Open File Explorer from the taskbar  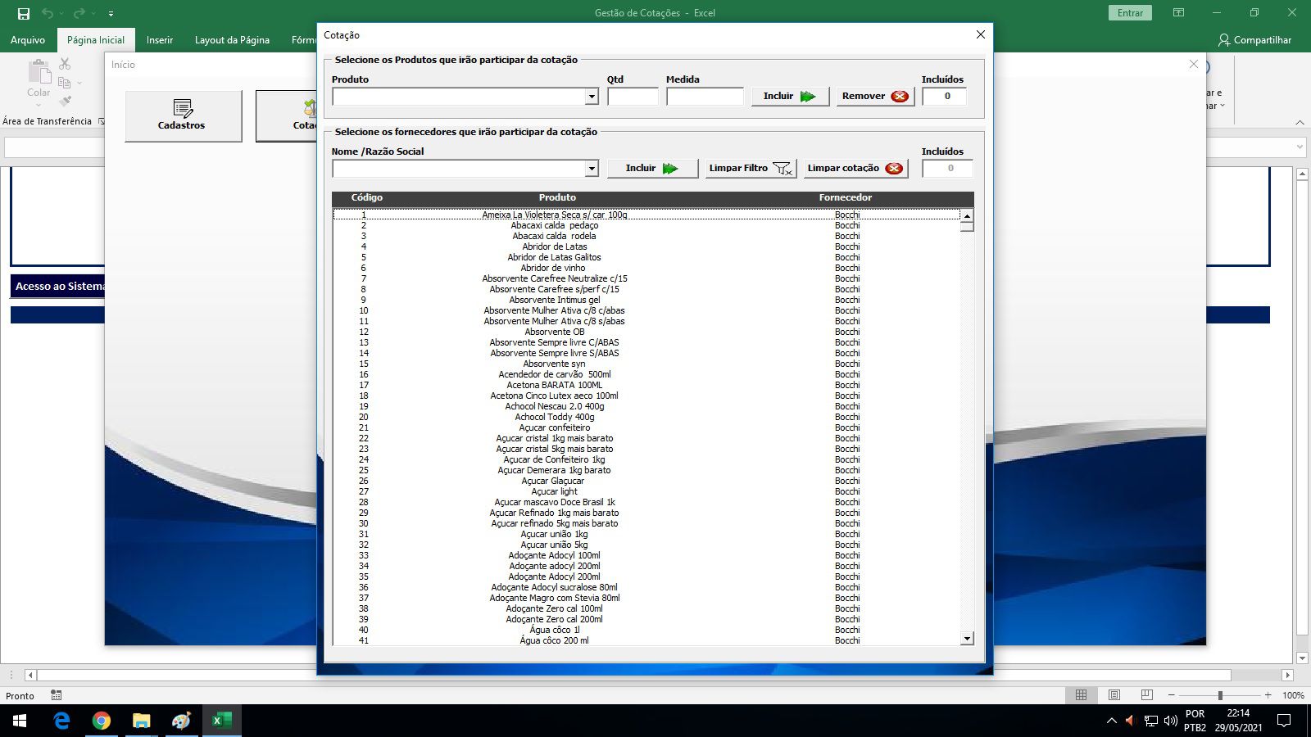click(x=142, y=721)
